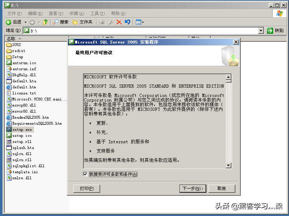Select the DbgHelp.dll file icon

(x=9, y=75)
